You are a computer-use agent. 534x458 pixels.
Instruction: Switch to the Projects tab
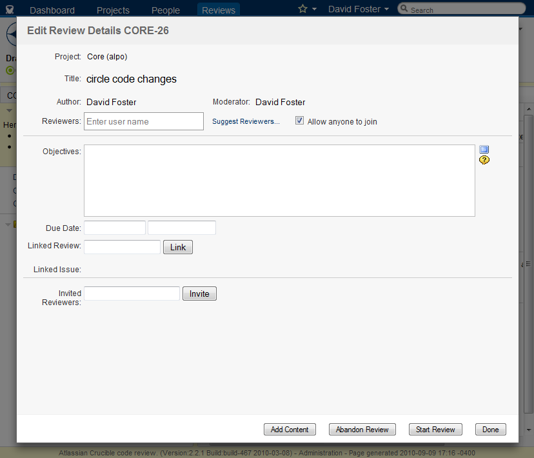click(113, 10)
